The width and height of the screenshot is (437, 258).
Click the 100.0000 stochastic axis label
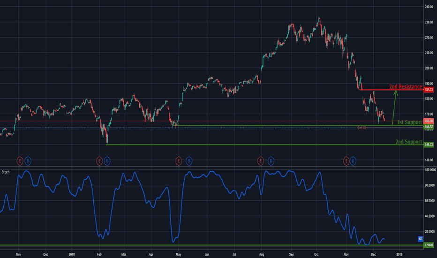[430, 170]
